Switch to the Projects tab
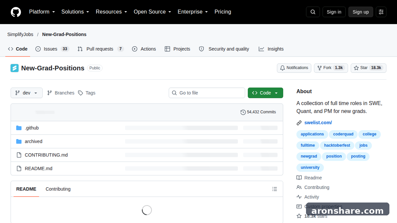The width and height of the screenshot is (397, 223). (x=177, y=49)
